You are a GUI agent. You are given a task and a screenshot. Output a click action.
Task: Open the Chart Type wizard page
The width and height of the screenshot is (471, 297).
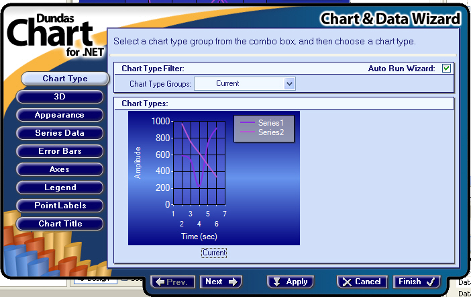(x=65, y=79)
